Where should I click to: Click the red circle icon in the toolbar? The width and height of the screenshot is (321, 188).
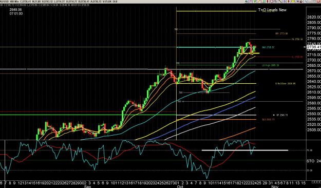(272, 2)
